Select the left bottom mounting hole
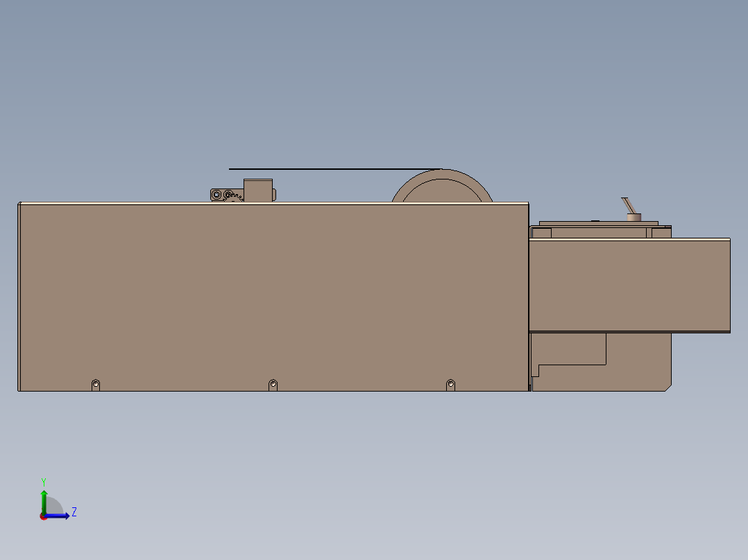 [96, 384]
